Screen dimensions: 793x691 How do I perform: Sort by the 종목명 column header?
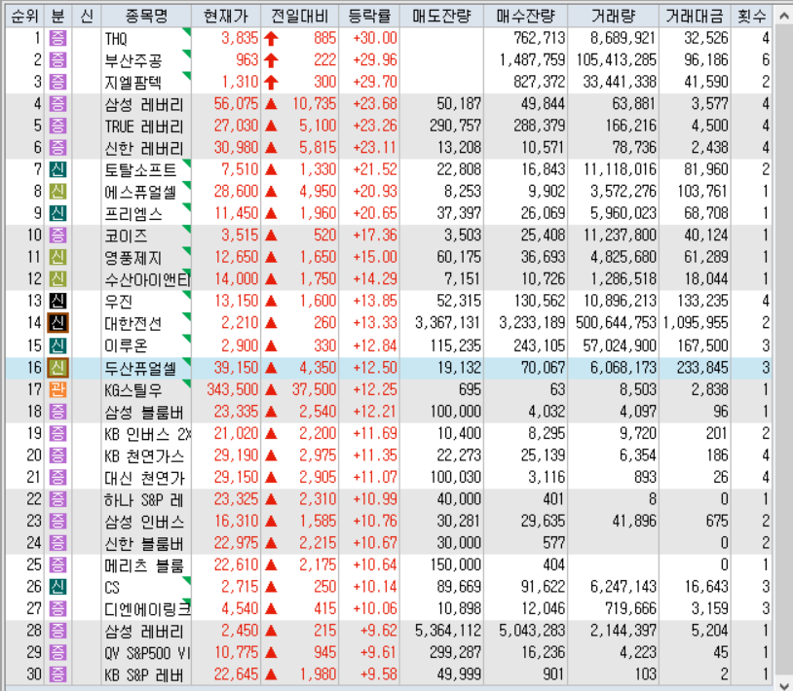click(x=146, y=17)
